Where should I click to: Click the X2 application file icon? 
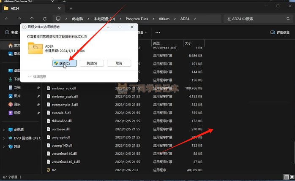pyautogui.click(x=49, y=170)
